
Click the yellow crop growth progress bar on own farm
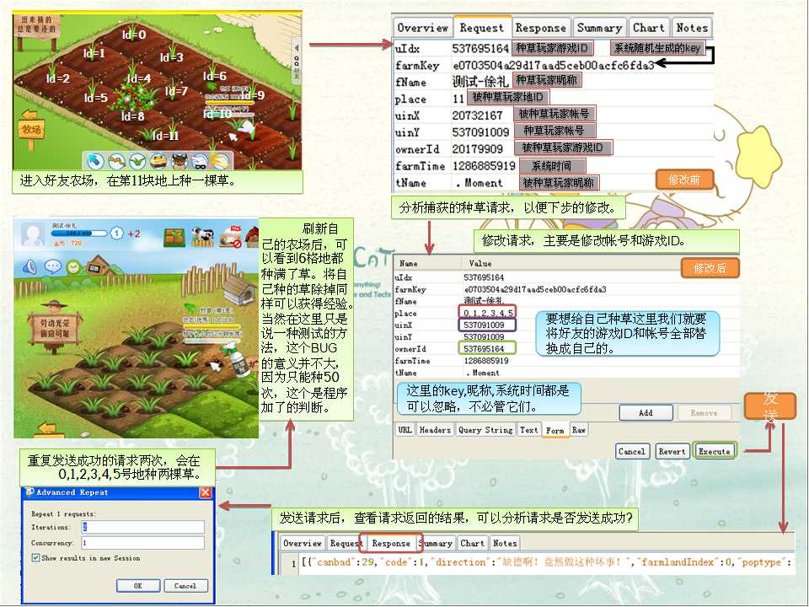click(x=212, y=327)
